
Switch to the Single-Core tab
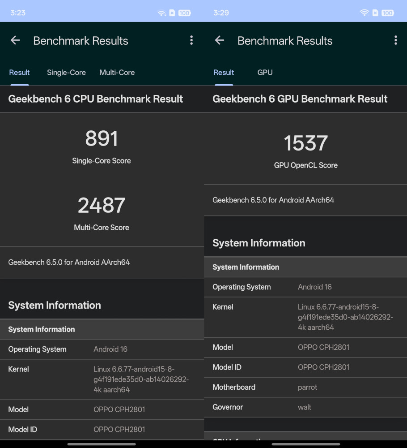coord(66,72)
